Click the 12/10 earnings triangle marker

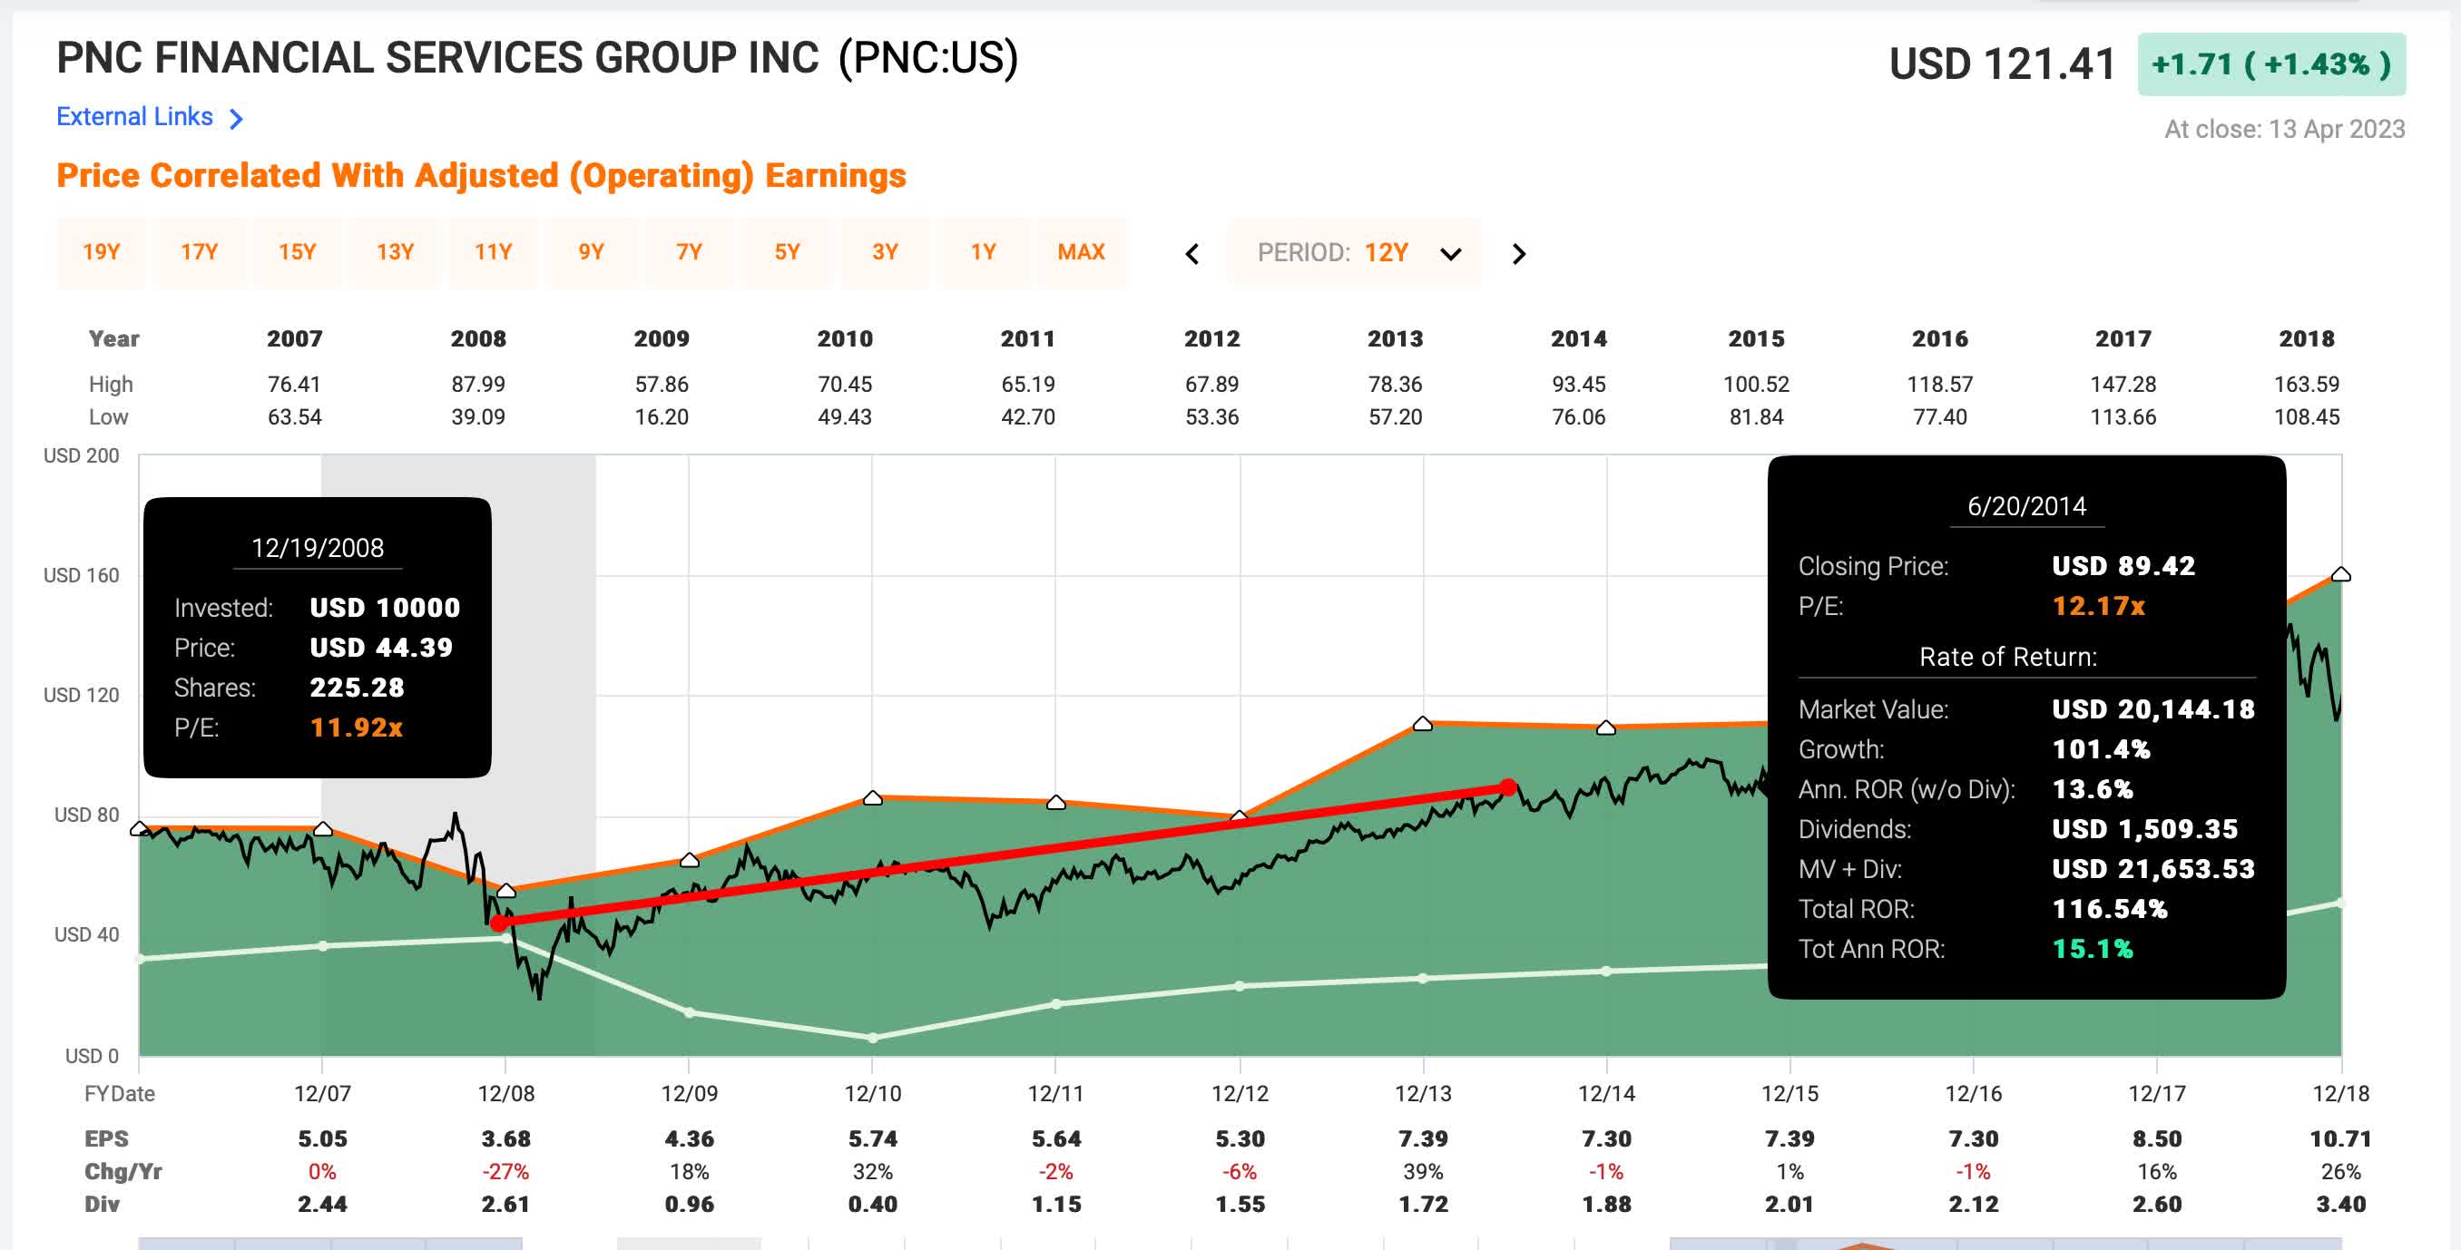(872, 798)
